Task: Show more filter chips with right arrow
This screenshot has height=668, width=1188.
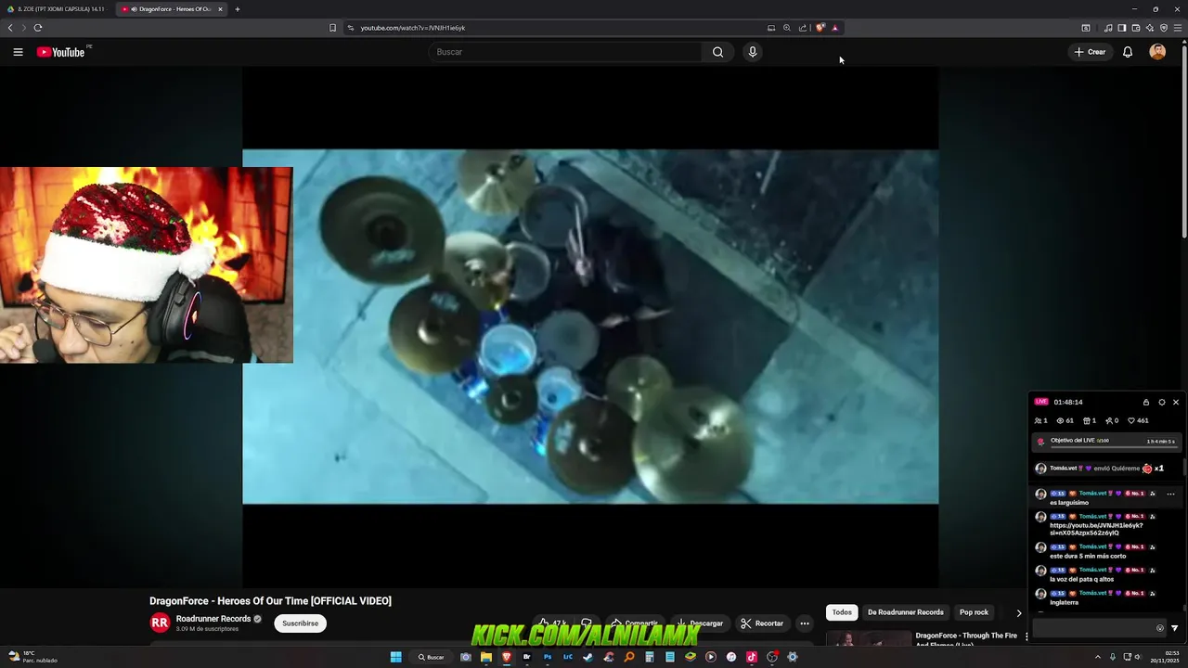Action: coord(1018,612)
